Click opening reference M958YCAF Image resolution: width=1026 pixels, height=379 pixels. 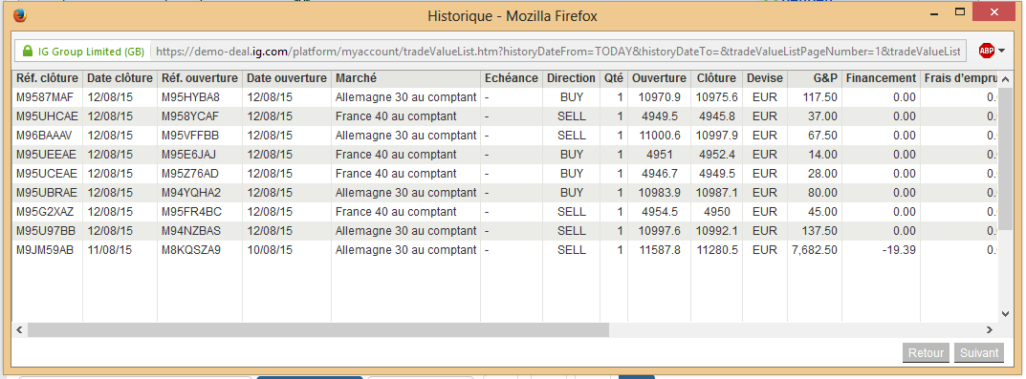190,116
